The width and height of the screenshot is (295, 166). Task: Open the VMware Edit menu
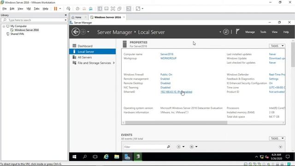[12, 9]
